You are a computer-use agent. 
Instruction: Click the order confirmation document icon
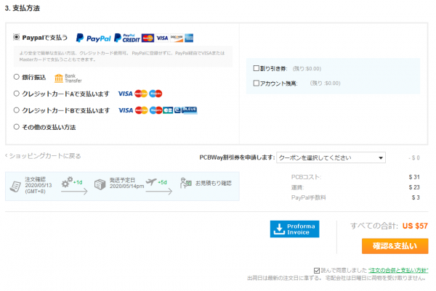[15, 186]
